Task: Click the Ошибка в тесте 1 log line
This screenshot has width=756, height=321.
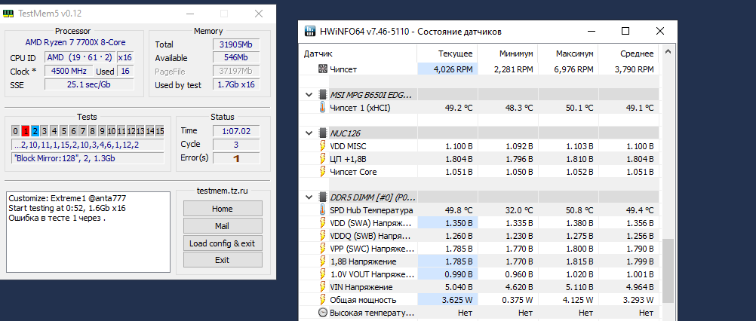Action: click(57, 218)
